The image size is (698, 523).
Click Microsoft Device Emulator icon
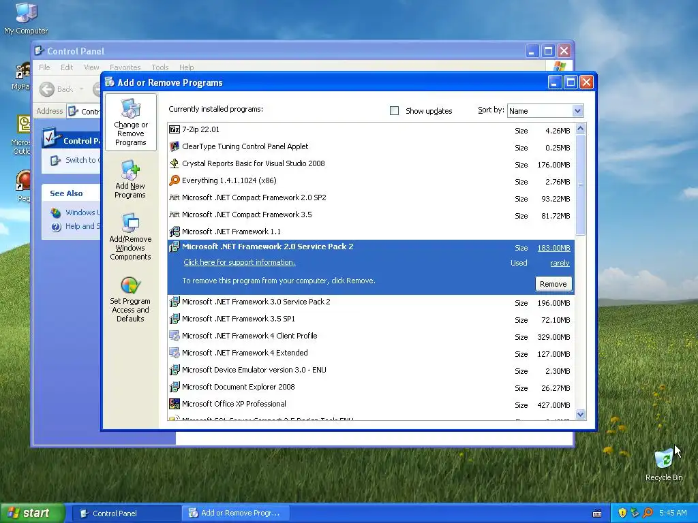click(x=174, y=370)
